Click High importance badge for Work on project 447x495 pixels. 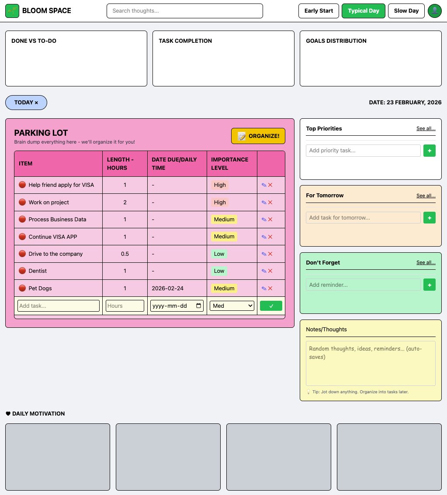(x=220, y=203)
